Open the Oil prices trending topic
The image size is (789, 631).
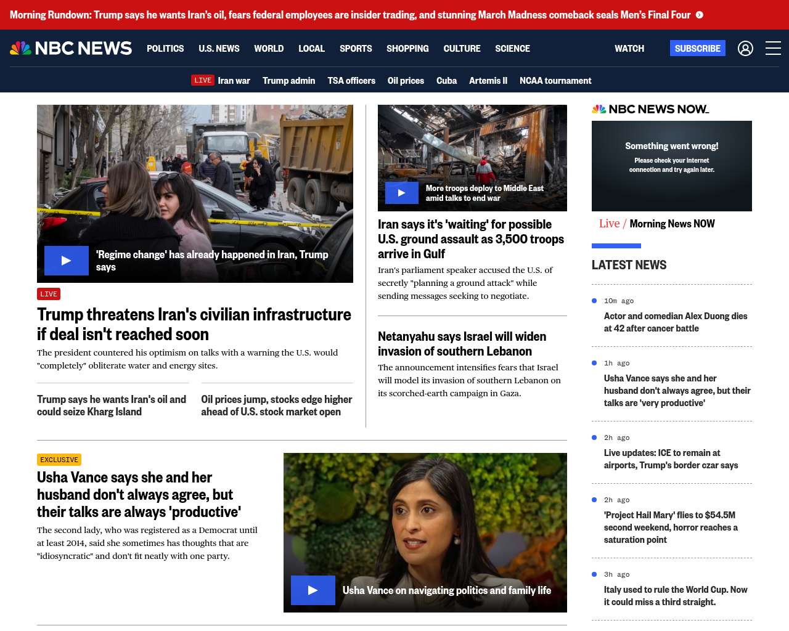coord(406,80)
